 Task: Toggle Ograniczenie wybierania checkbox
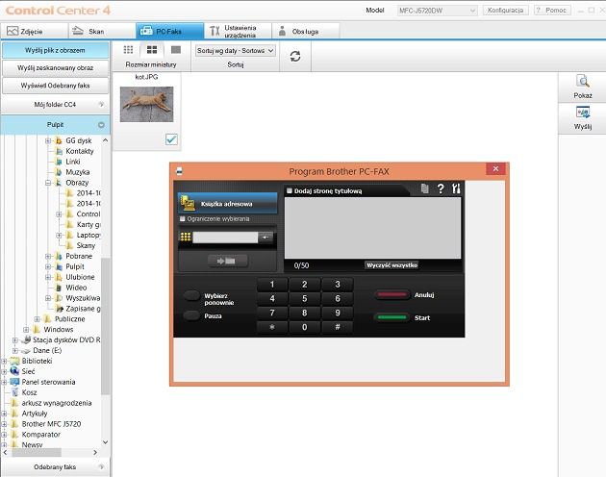coord(183,219)
